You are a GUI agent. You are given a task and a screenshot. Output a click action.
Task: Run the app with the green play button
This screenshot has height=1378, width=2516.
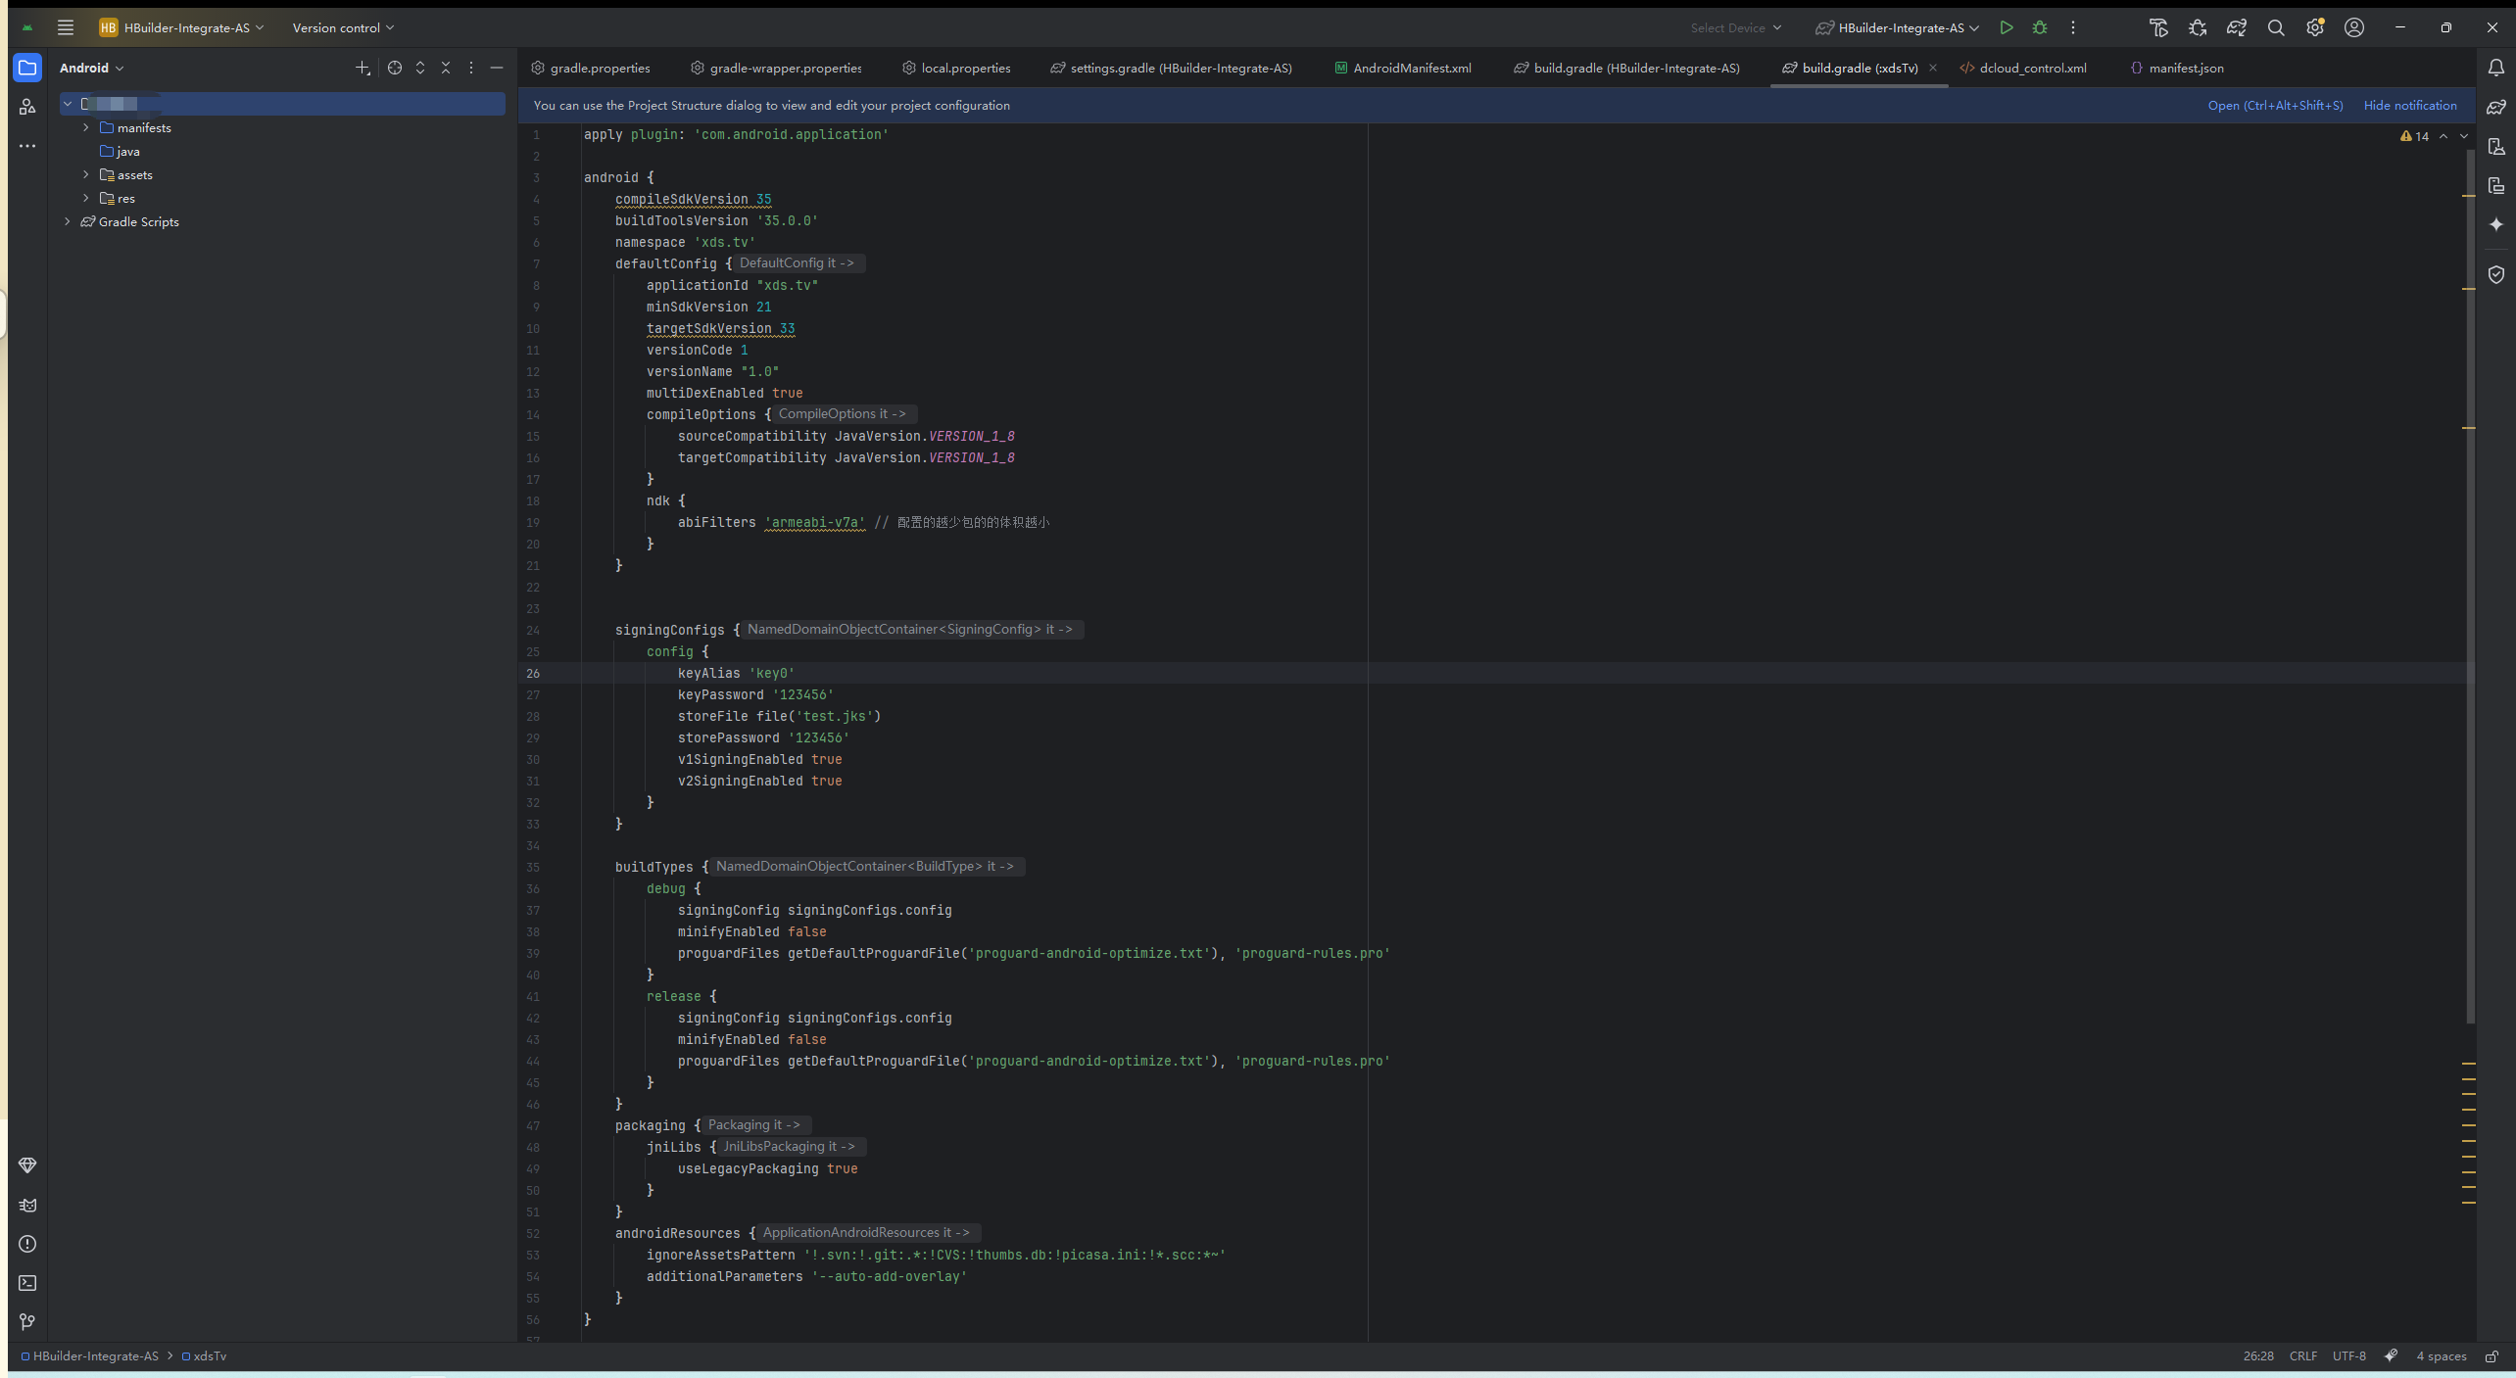click(2006, 27)
